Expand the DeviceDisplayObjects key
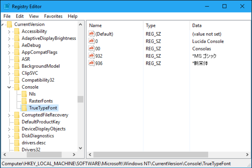The width and height of the screenshot is (252, 168). coord(9,129)
